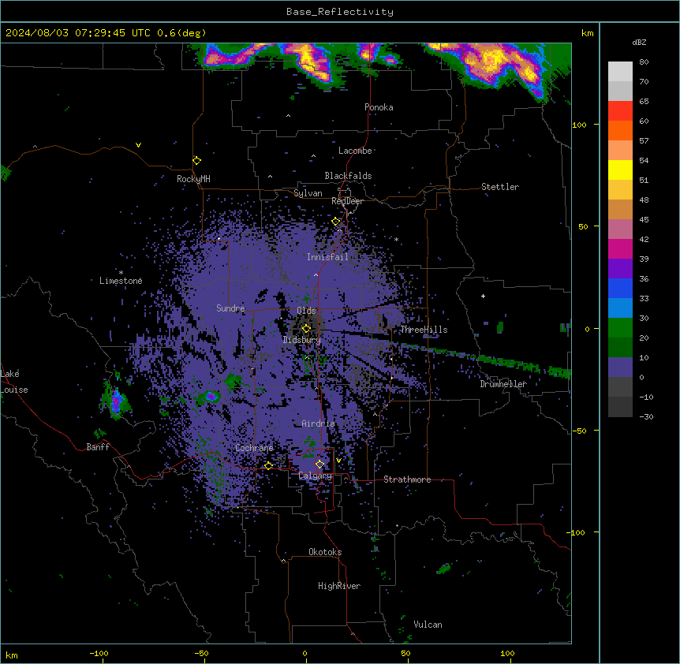Click the Banff town label
The width and height of the screenshot is (680, 664).
coord(98,447)
